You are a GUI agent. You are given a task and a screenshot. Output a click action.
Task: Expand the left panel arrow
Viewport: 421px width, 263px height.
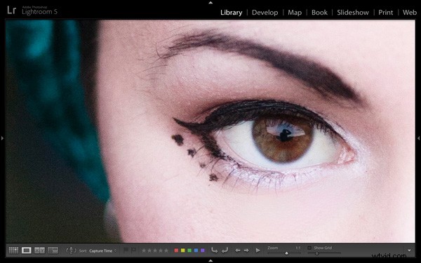pyautogui.click(x=2, y=138)
